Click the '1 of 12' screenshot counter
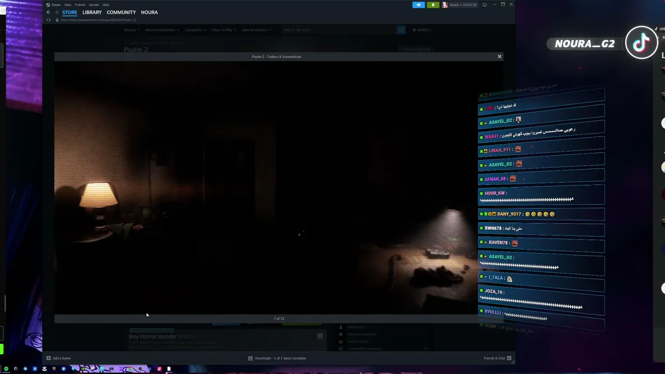This screenshot has width=665, height=374. point(279,318)
